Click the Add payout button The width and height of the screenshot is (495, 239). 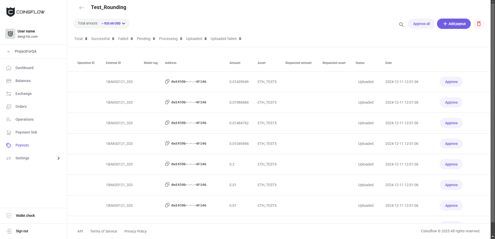[453, 24]
